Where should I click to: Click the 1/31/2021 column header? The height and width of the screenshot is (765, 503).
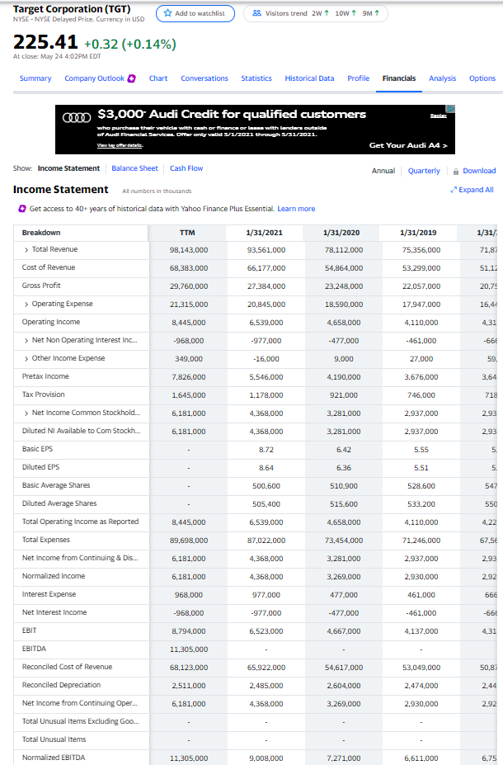264,233
